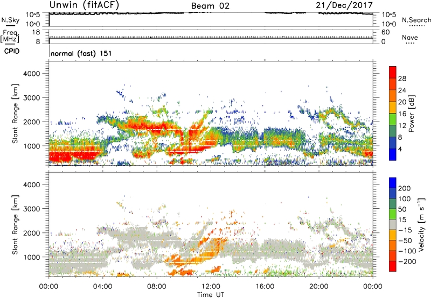Image resolution: width=431 pixels, height=298 pixels.
Task: Click the red bottom of the velocity colorbar
Action: point(393,266)
